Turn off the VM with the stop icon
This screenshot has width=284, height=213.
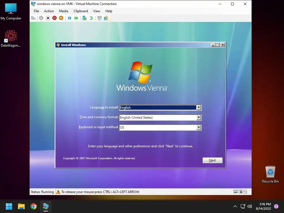coord(48,18)
